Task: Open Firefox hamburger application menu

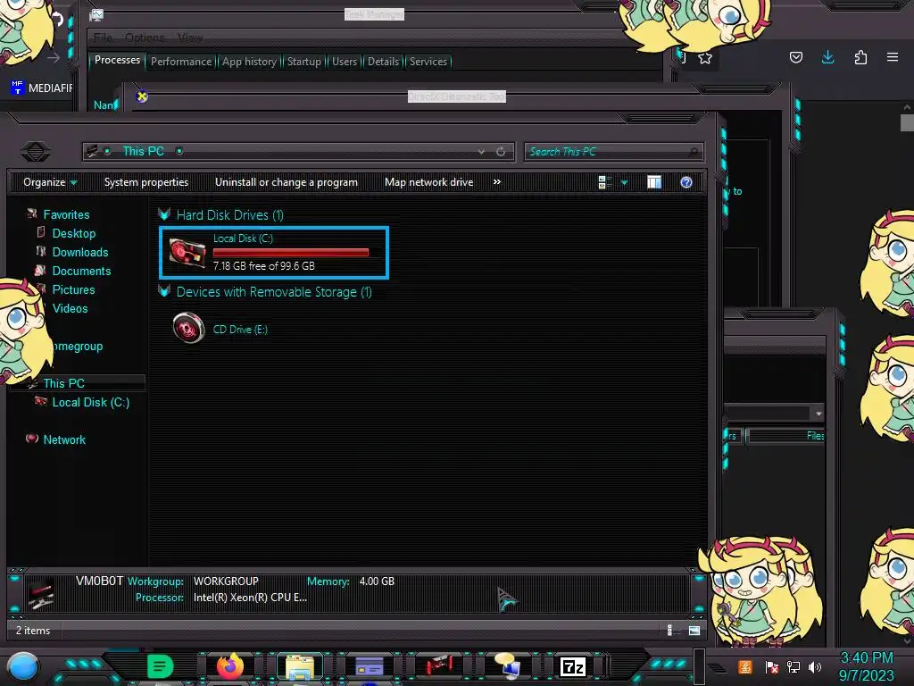Action: click(893, 57)
